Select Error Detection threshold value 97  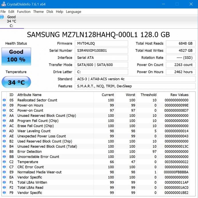click(154, 152)
